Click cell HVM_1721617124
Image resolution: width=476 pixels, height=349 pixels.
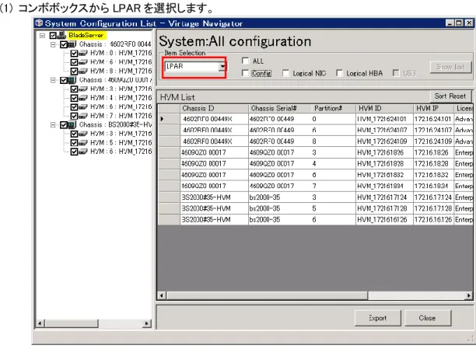pyautogui.click(x=384, y=197)
